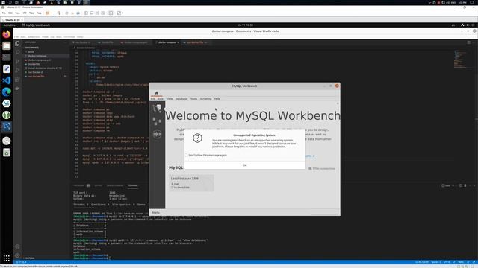
Task: Open Tools menu in MySQL Workbench
Action: (194, 99)
